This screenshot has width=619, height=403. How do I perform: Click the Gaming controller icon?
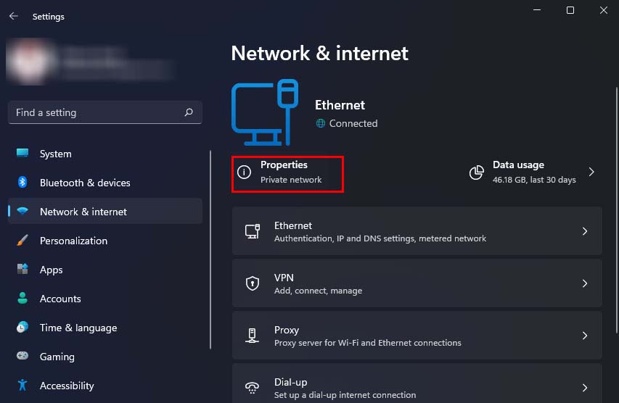point(22,357)
